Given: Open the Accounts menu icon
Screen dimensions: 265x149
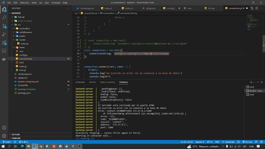Looking at the screenshot, I should 4,127.
